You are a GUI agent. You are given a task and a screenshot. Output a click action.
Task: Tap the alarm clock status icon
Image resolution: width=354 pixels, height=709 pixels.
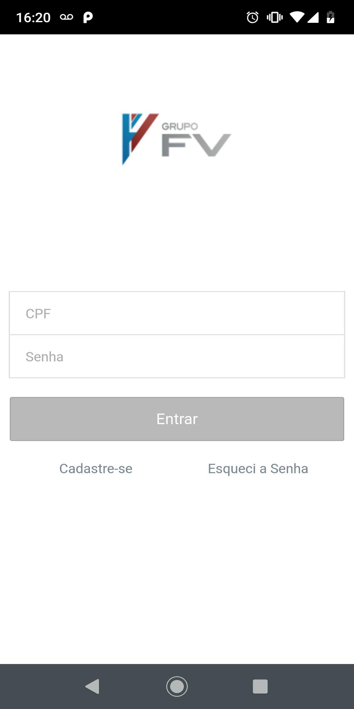pyautogui.click(x=252, y=17)
